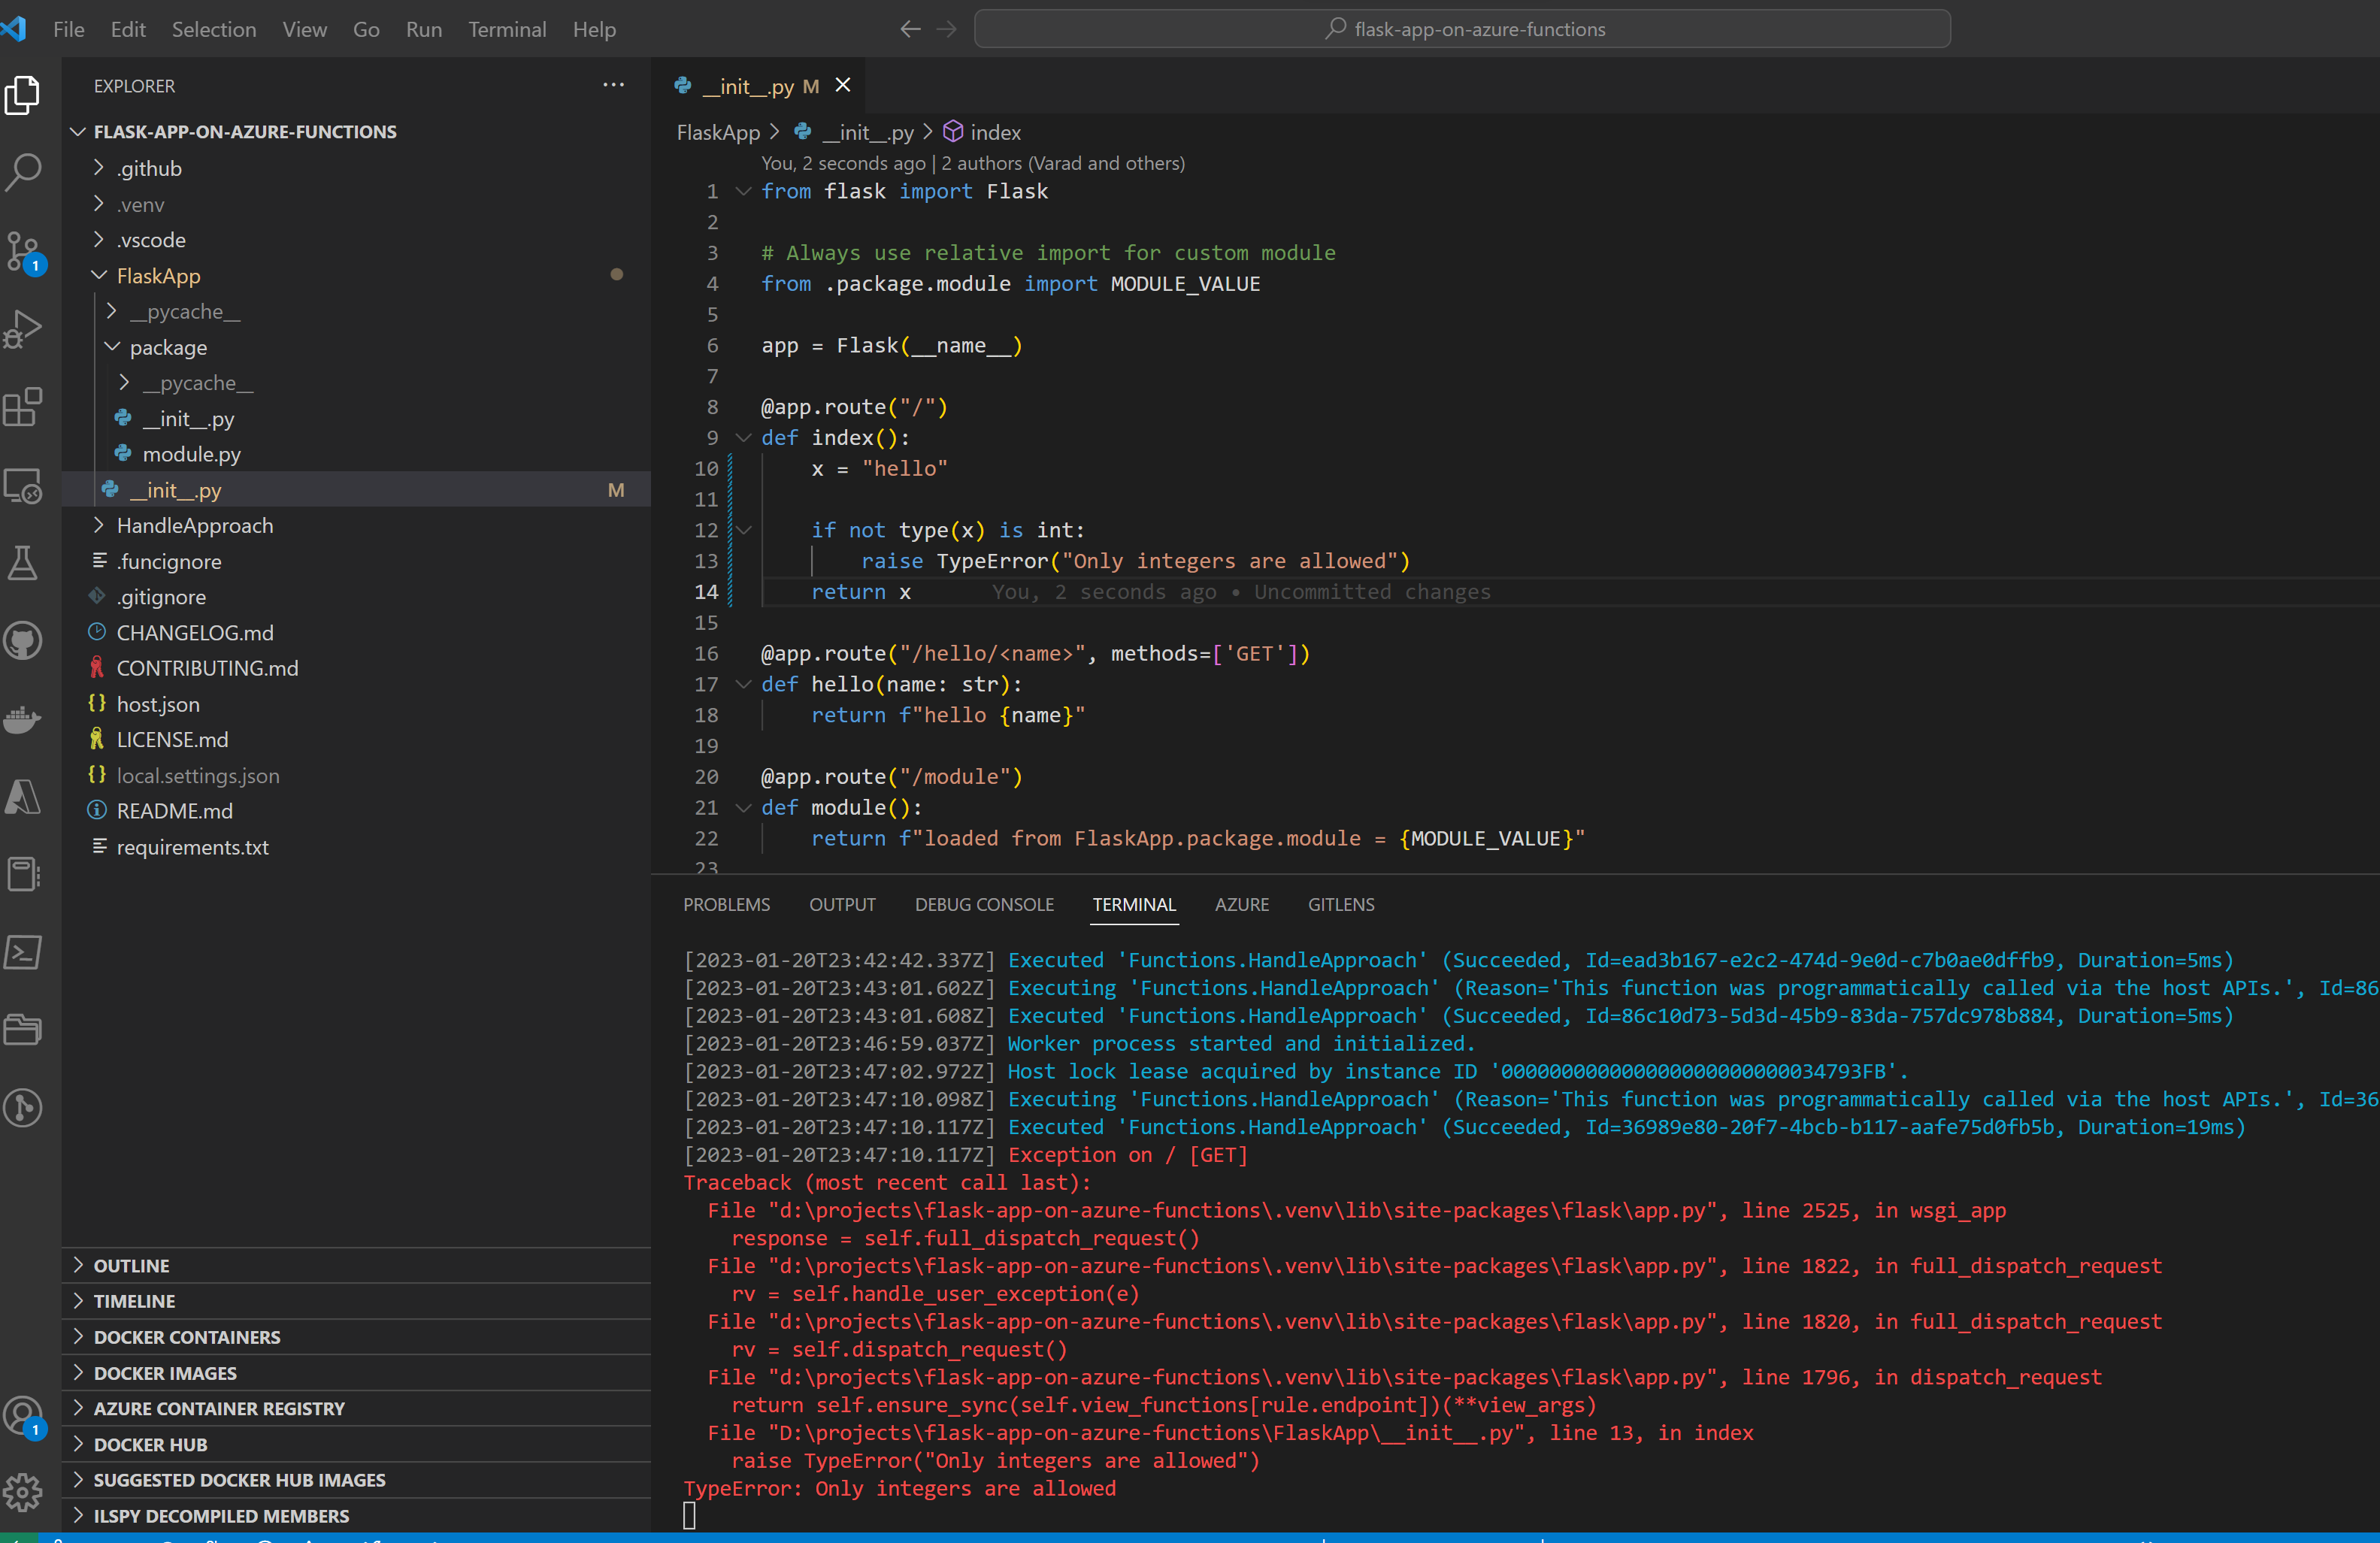Open the Run and Debug view

[x=23, y=328]
